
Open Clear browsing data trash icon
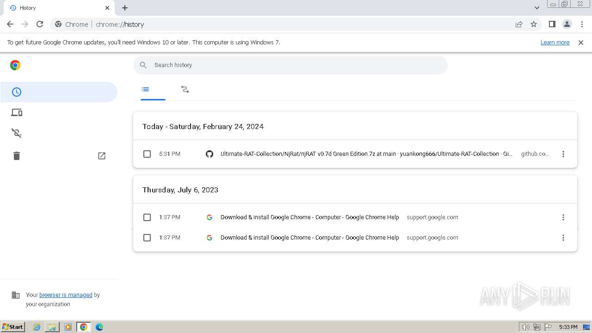[x=17, y=155]
